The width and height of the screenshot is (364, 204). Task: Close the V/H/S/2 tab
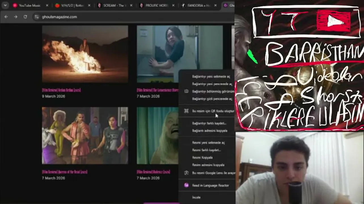(x=89, y=5)
